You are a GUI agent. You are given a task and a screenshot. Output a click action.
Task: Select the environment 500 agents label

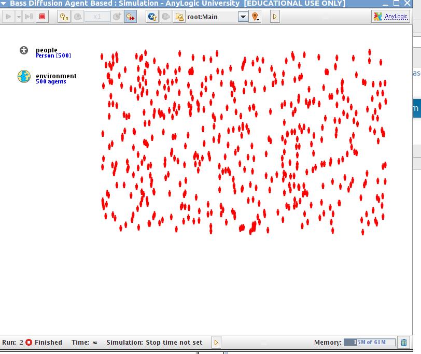[x=56, y=79]
